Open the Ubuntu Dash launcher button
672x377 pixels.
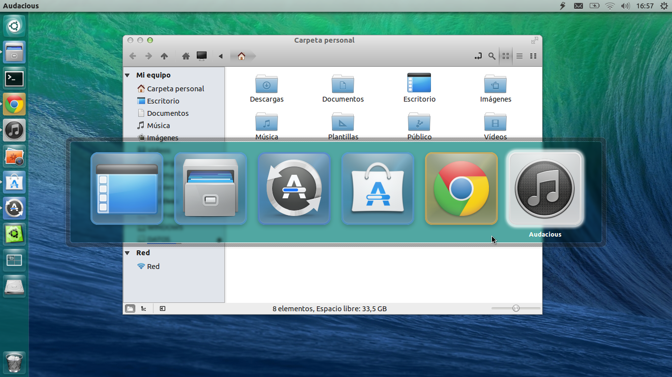[x=14, y=26]
